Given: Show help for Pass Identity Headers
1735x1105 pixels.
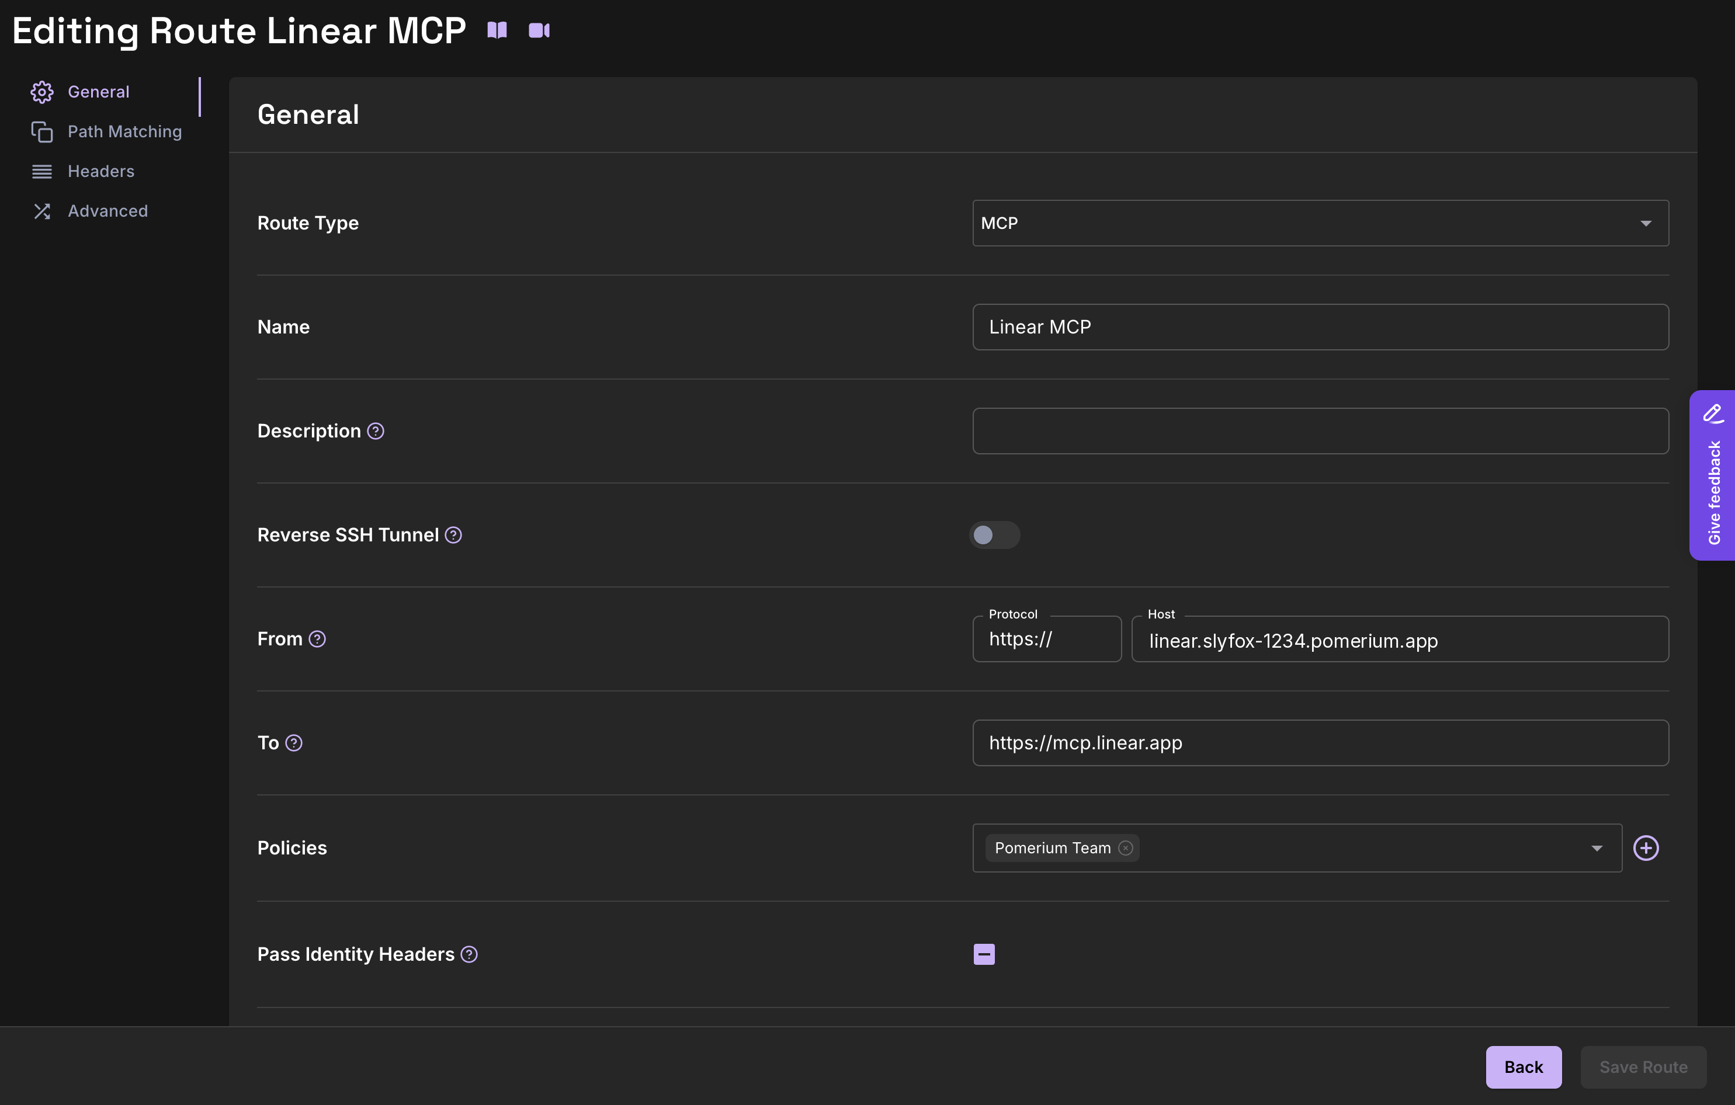Looking at the screenshot, I should pyautogui.click(x=469, y=954).
